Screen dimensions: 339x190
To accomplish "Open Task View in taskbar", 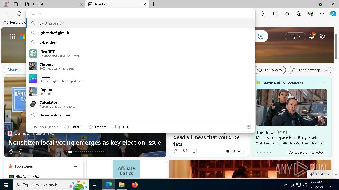I will pos(95,185).
